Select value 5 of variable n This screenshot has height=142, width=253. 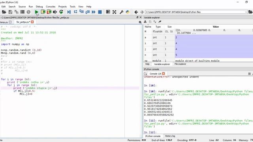214,55
